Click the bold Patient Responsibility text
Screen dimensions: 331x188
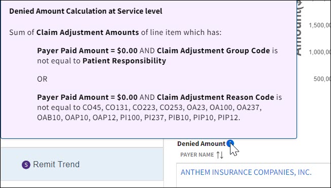[x=124, y=61]
